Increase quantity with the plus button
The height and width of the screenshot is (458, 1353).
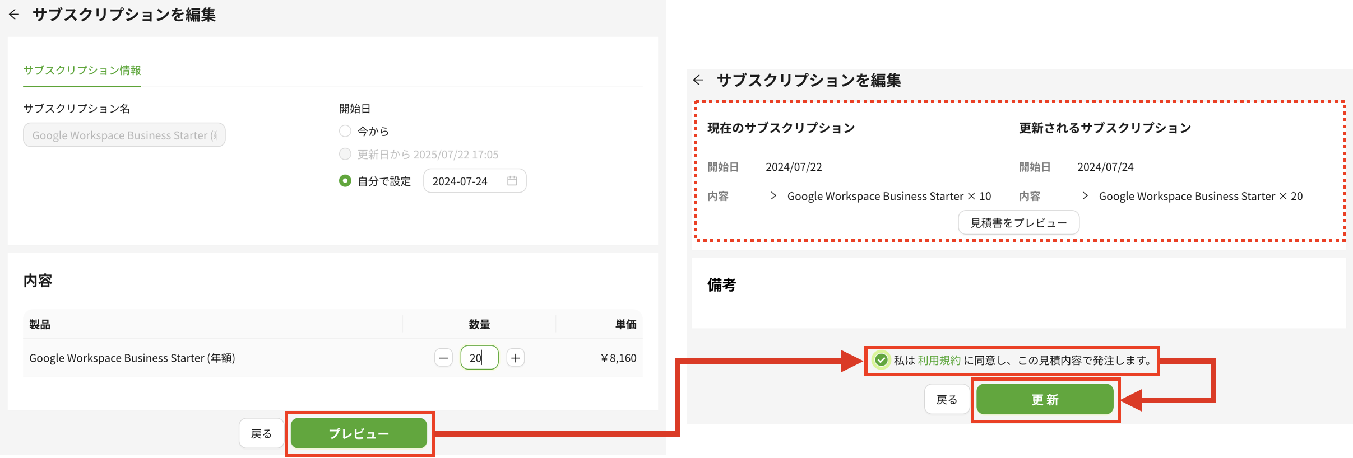(x=516, y=358)
